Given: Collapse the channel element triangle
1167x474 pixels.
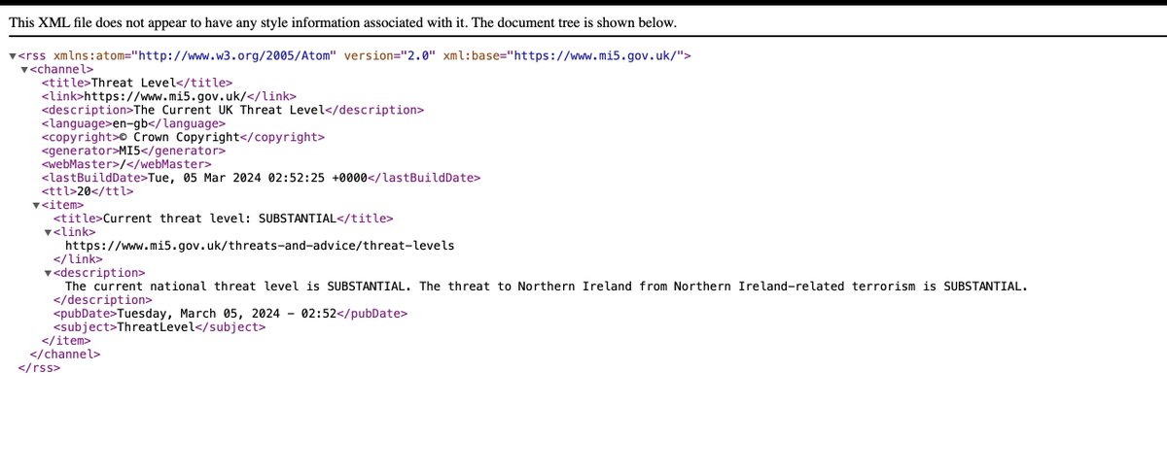Looking at the screenshot, I should pos(24,70).
